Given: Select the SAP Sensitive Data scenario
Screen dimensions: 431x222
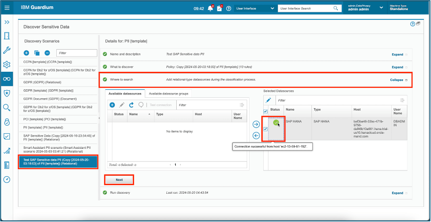Looking at the screenshot, I should click(58, 137).
